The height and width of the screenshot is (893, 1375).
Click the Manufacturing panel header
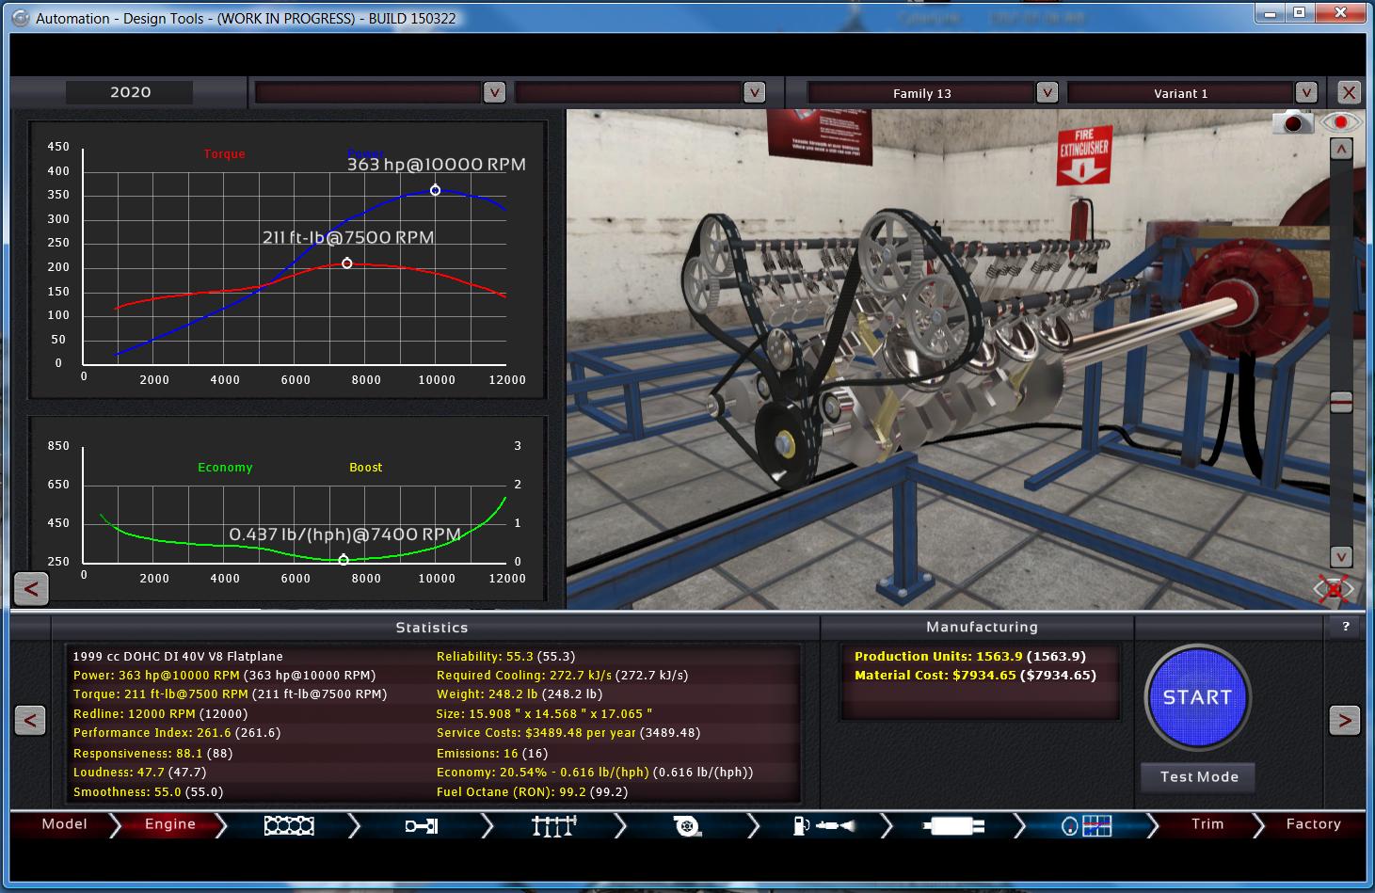[x=982, y=627]
